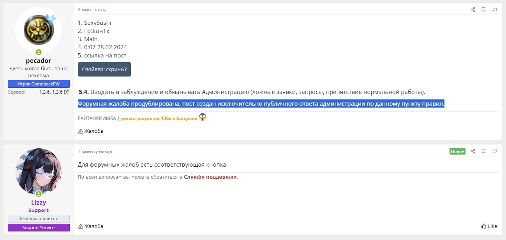Bookmark the first post by pecador
Image resolution: width=506 pixels, height=240 pixels.
(483, 10)
